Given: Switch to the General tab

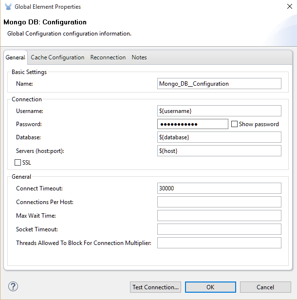Looking at the screenshot, I should click(15, 57).
